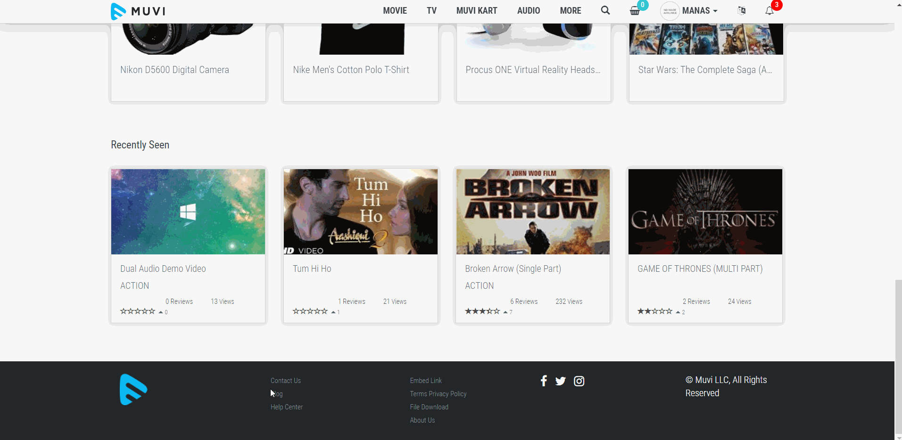
Task: Open Star Wars Complete Saga product image
Action: coord(706,39)
